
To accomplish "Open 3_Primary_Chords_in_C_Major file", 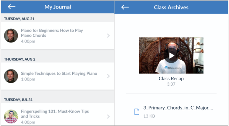I will tap(178, 108).
